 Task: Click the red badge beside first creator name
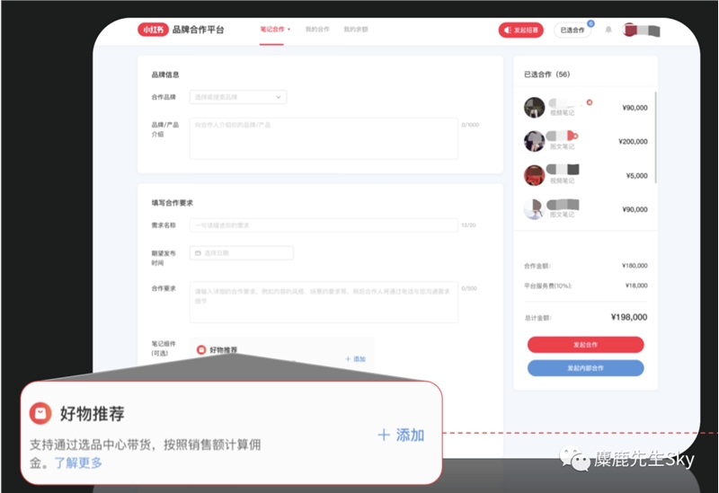[x=590, y=102]
